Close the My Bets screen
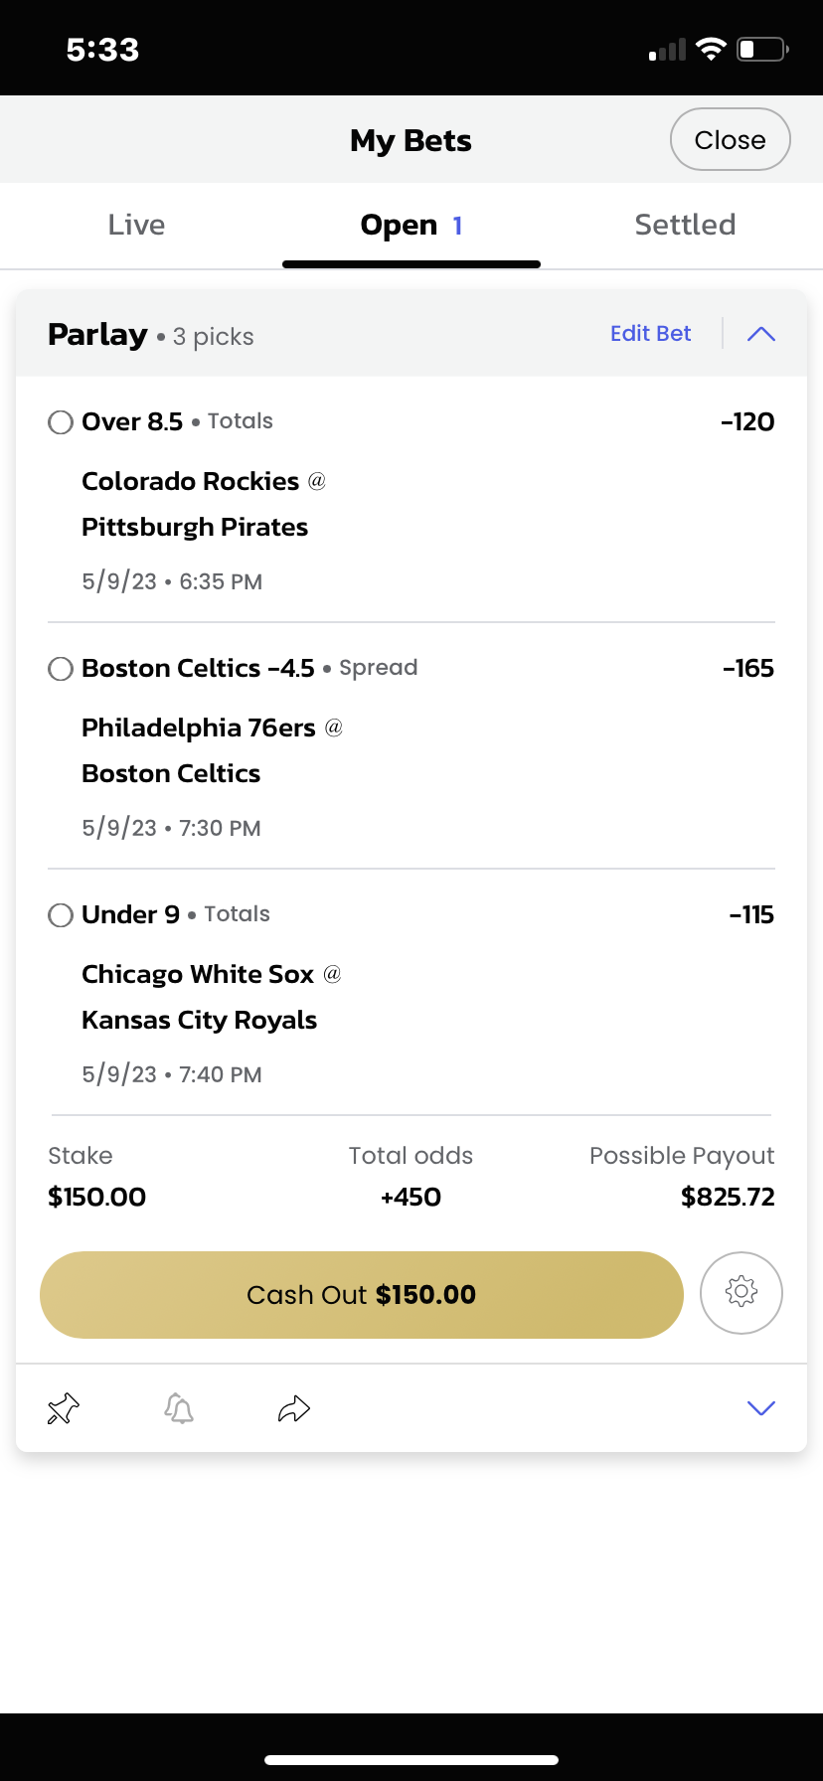The width and height of the screenshot is (823, 1781). click(x=731, y=139)
